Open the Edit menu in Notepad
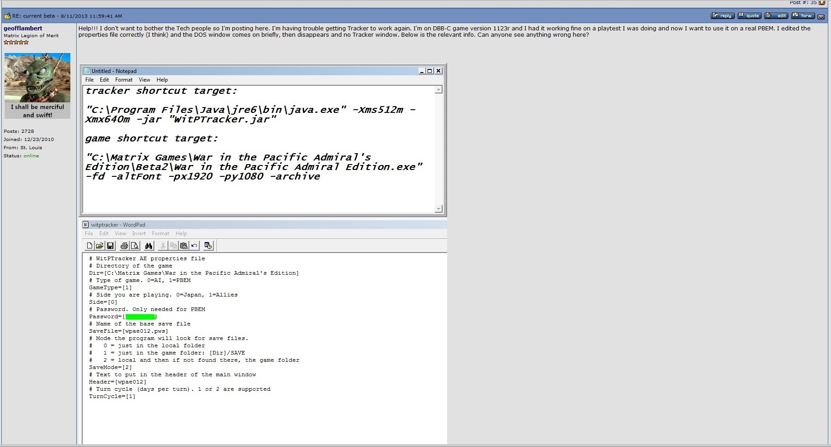Viewport: 831px width, 447px height. (104, 80)
